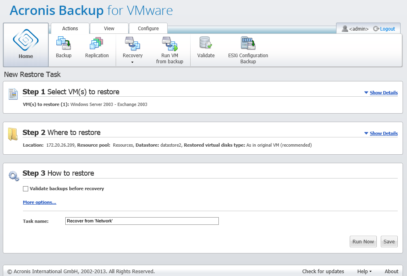This screenshot has height=276, width=407.
Task: Click the Logout link
Action: tap(388, 29)
